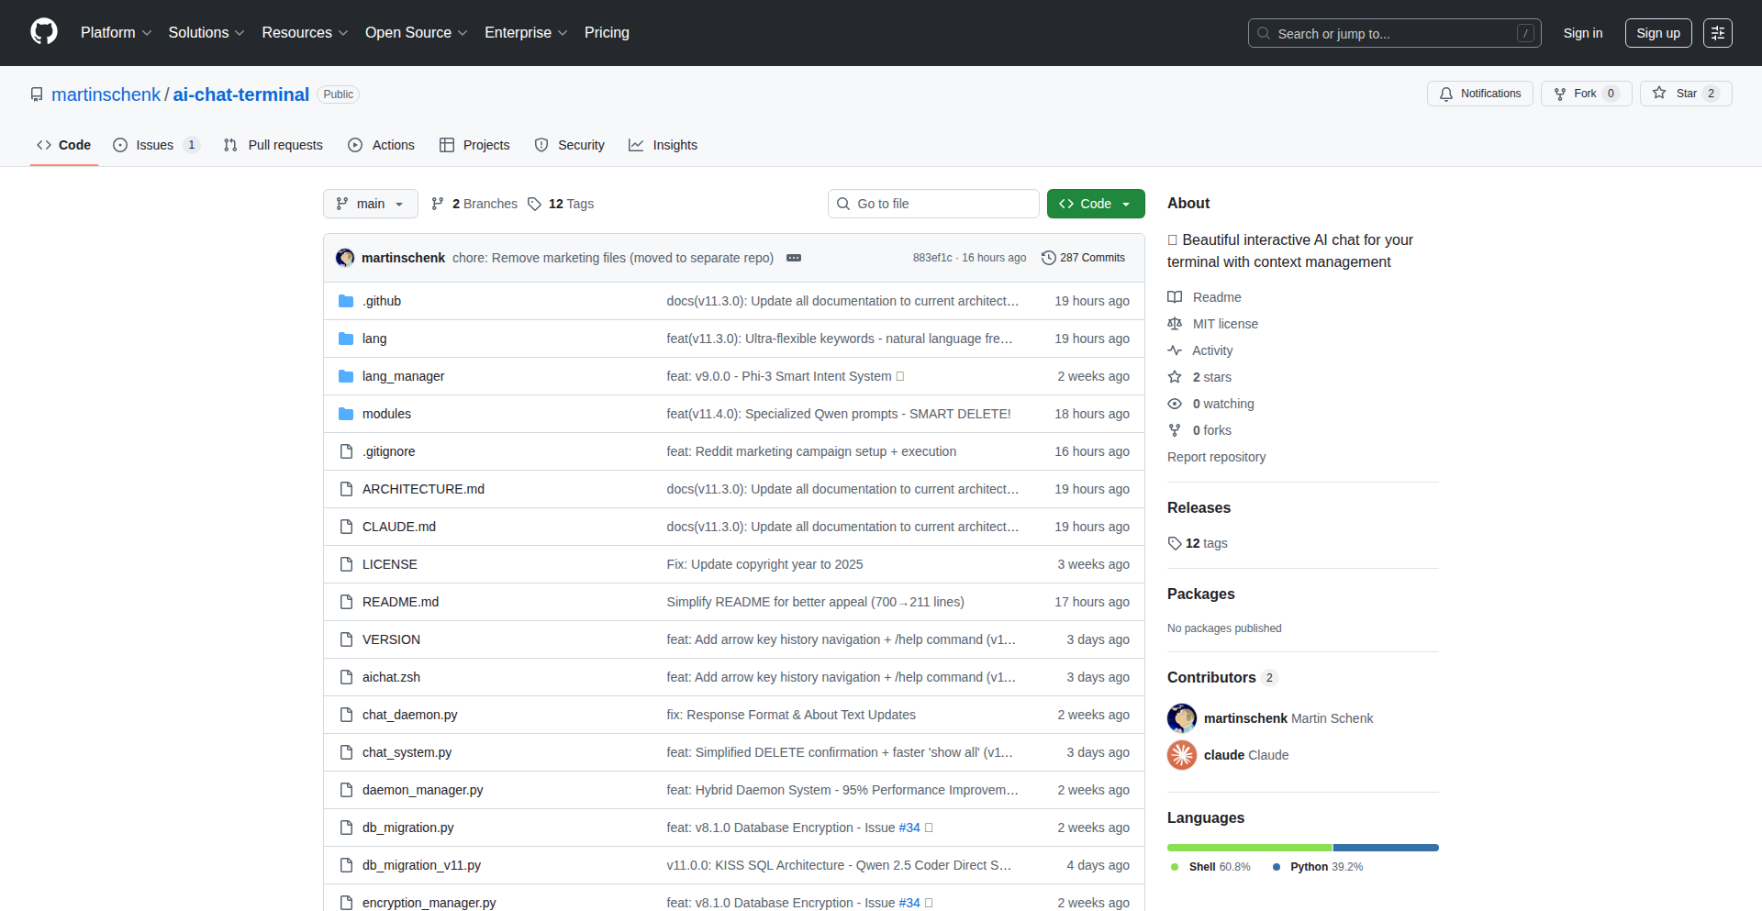This screenshot has width=1762, height=911.
Task: Click the branches icon beside 2 Branches
Action: (x=438, y=204)
